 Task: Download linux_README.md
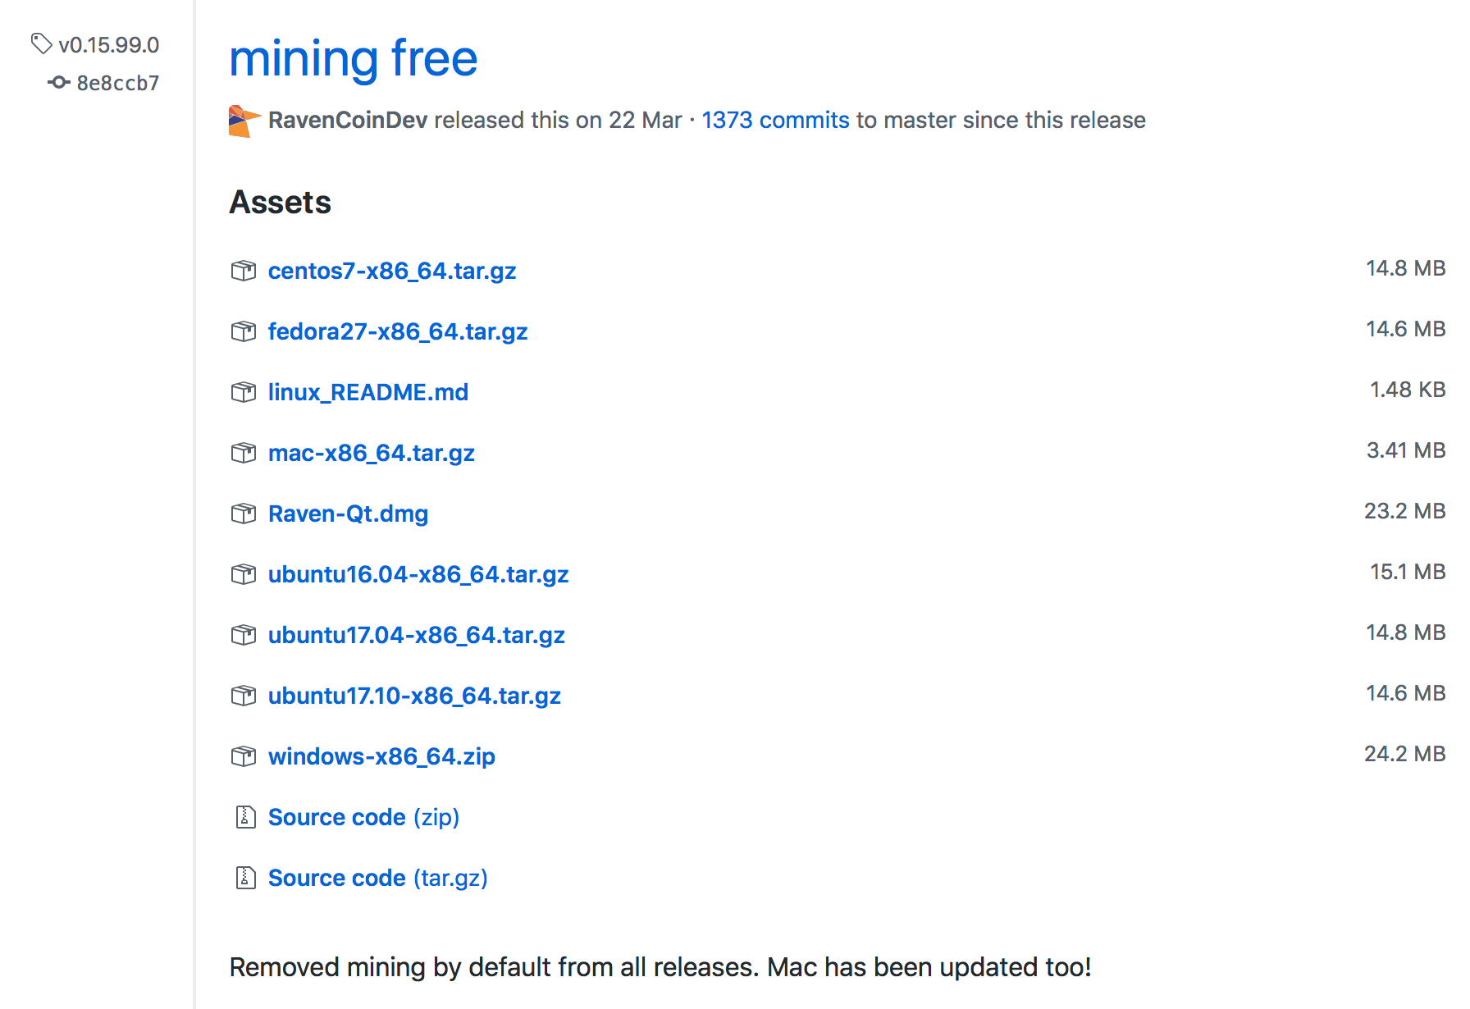coord(368,392)
